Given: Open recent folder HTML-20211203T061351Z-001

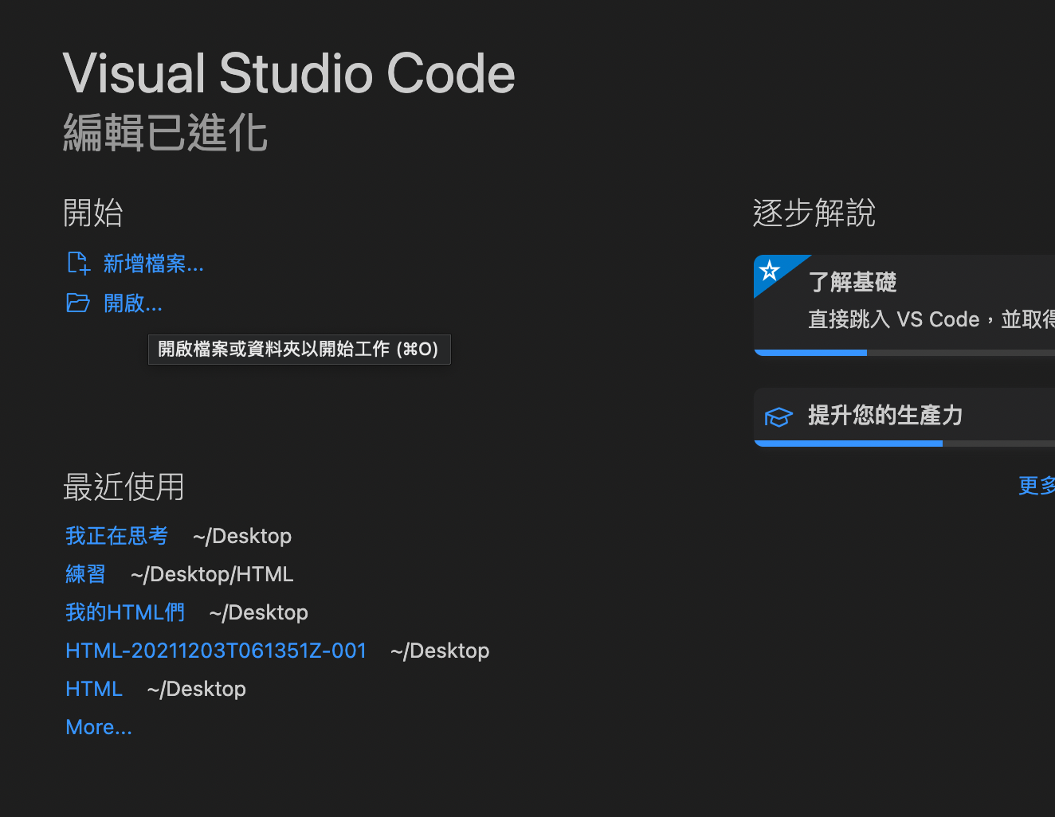Looking at the screenshot, I should pyautogui.click(x=216, y=651).
